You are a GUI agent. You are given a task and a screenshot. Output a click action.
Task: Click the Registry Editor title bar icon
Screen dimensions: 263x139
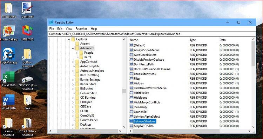coord(52,22)
